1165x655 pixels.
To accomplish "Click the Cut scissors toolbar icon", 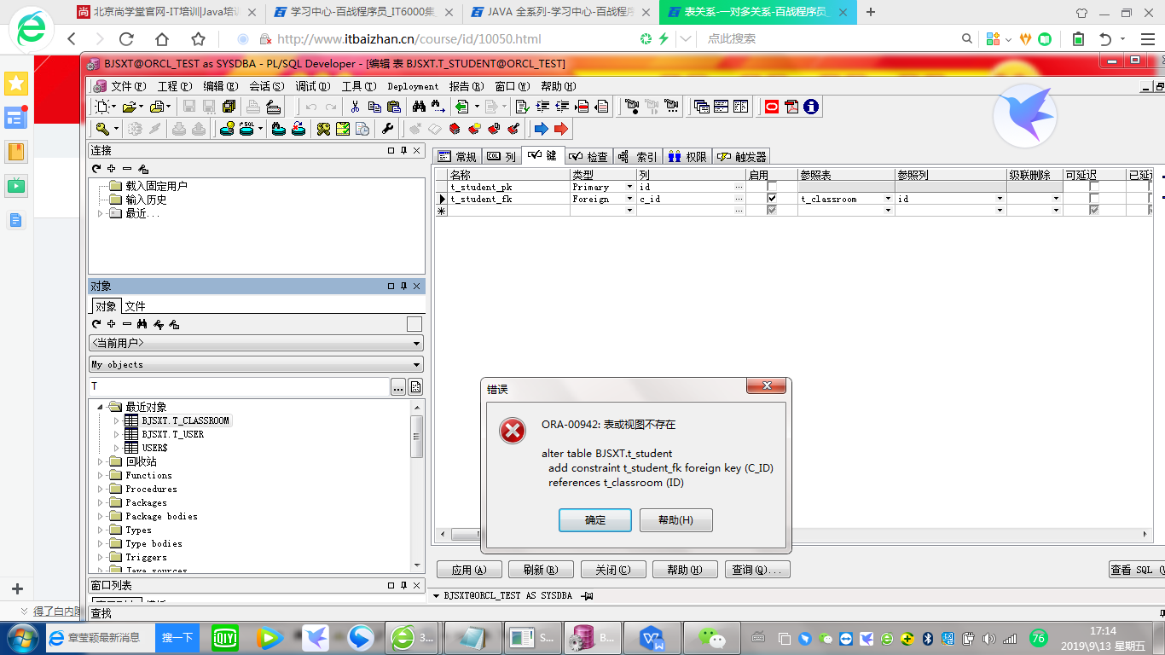I will point(355,107).
